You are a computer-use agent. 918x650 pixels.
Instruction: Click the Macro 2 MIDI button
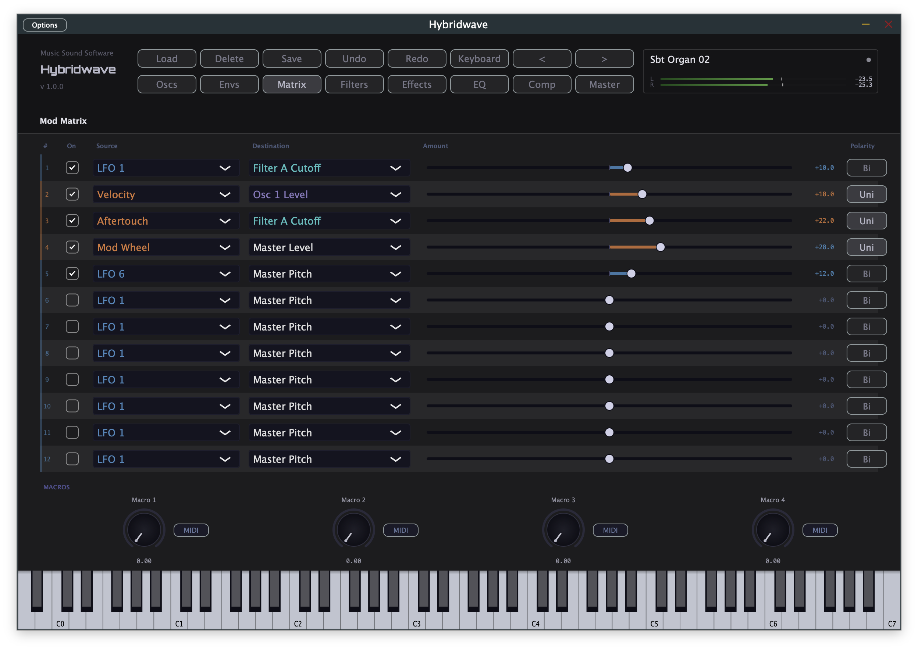tap(401, 530)
